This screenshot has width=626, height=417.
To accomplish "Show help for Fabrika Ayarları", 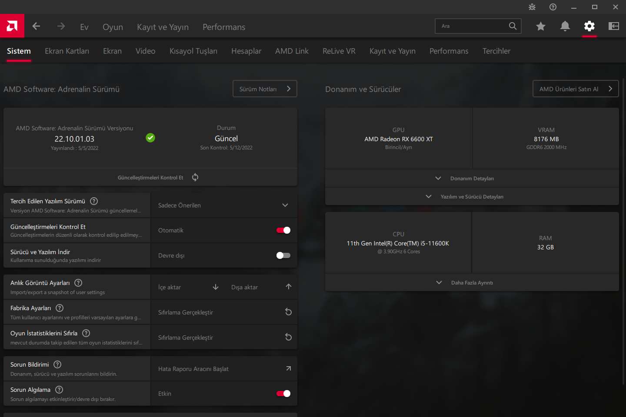I will (x=60, y=308).
